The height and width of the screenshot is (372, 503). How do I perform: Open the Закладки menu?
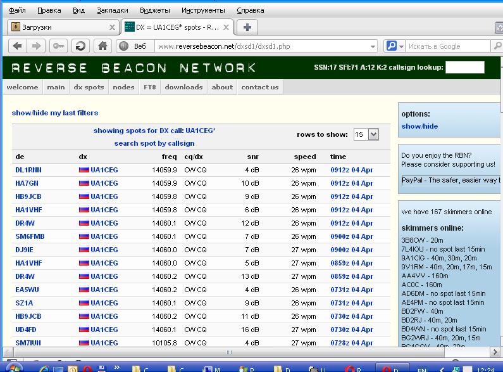click(112, 10)
